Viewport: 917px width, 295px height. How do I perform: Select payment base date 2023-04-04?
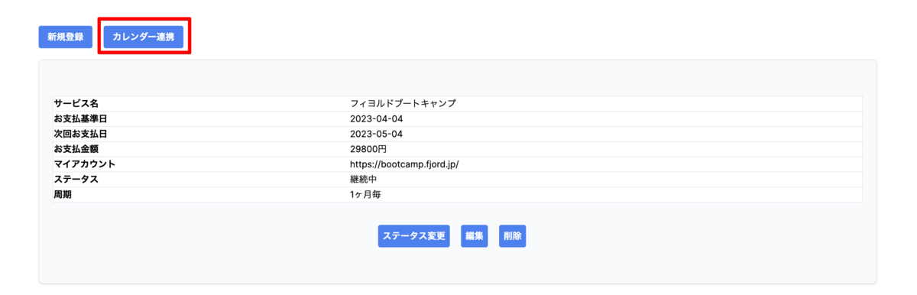coord(376,118)
